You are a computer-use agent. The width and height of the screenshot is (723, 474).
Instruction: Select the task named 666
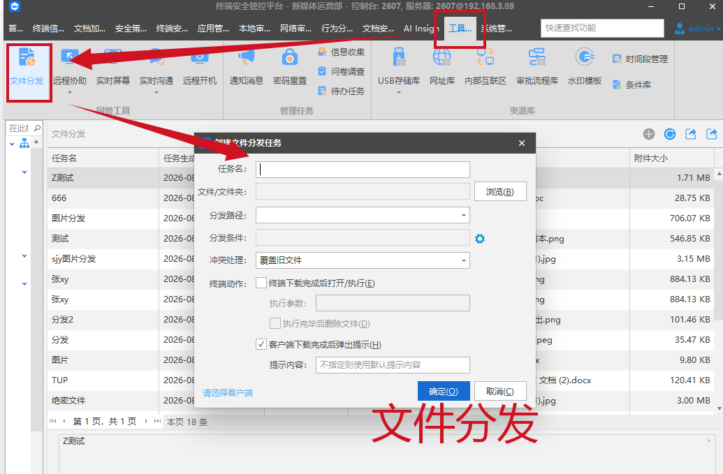coord(59,198)
